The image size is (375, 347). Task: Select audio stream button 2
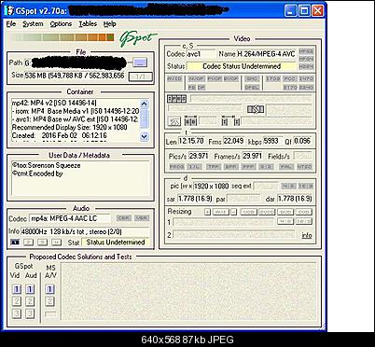[29, 243]
